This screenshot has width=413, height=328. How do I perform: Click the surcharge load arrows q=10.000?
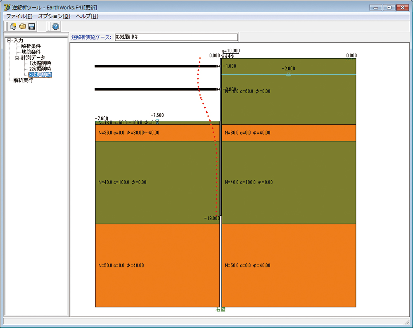click(x=228, y=55)
